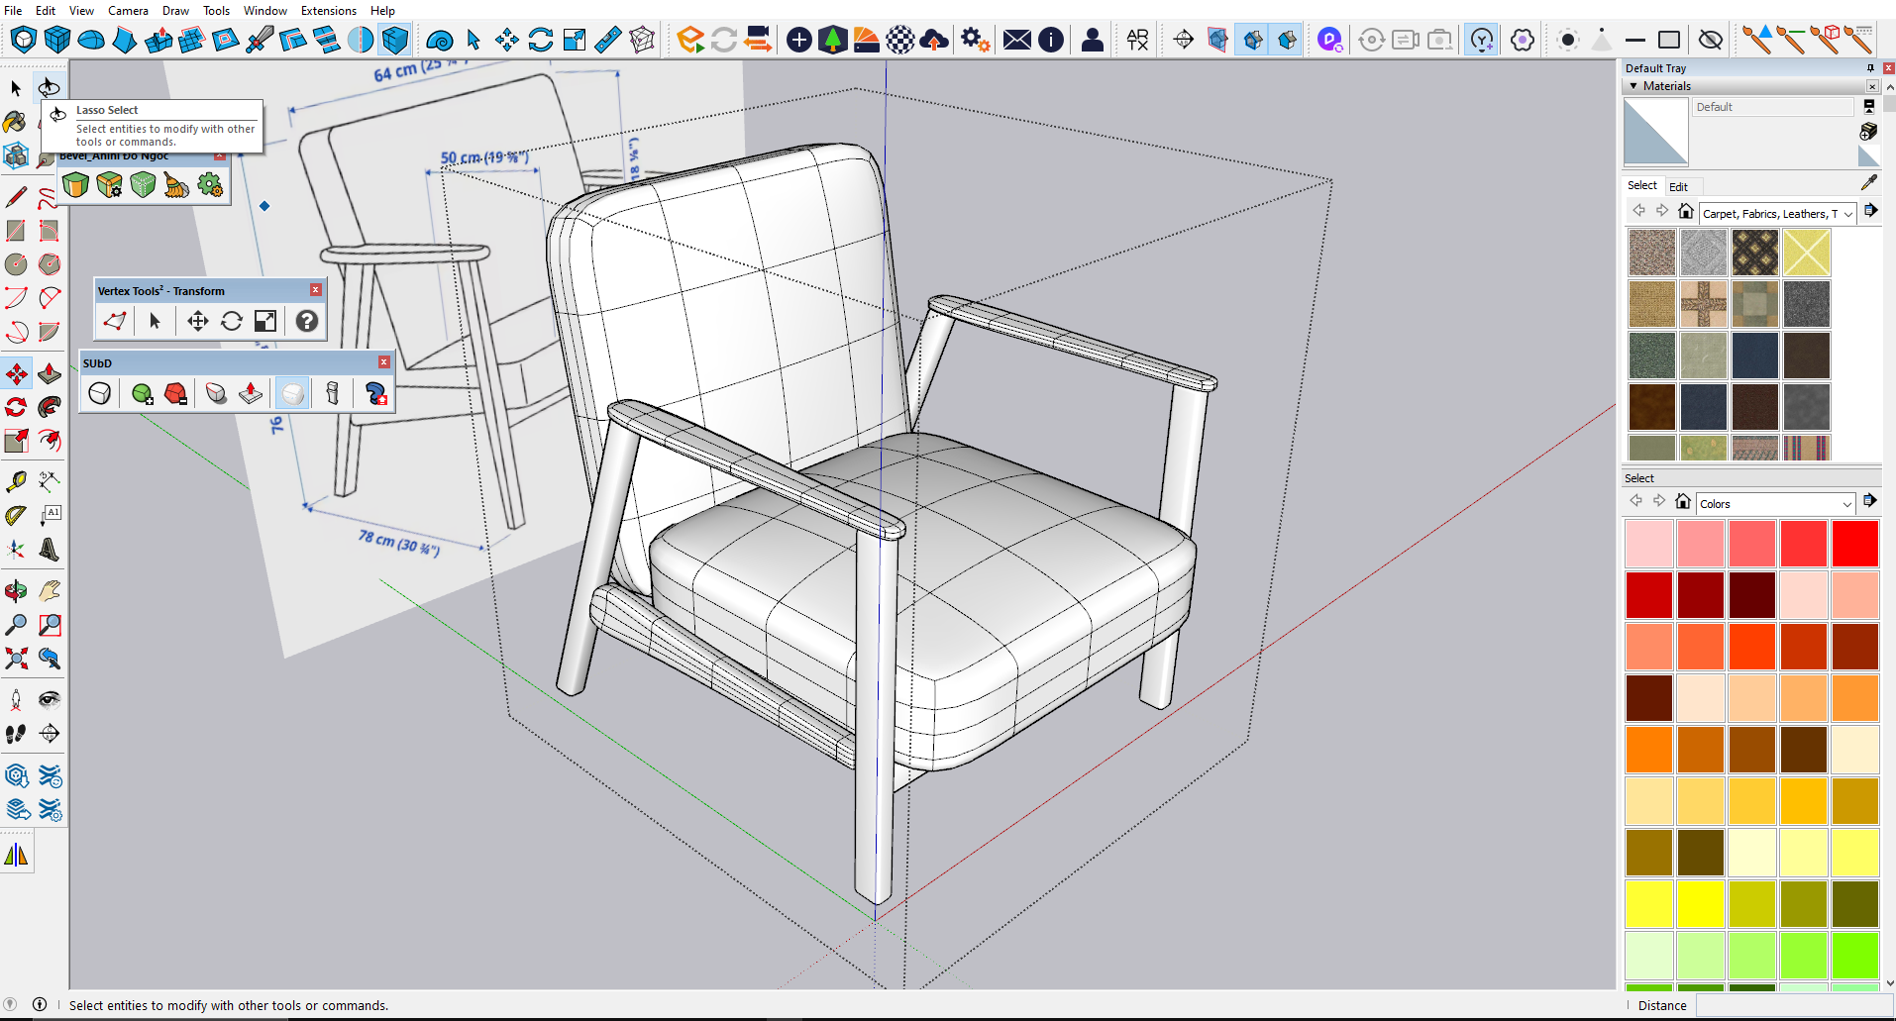Select the Lasso Select tool
Viewport: 1896px width, 1021px height.
coord(49,88)
